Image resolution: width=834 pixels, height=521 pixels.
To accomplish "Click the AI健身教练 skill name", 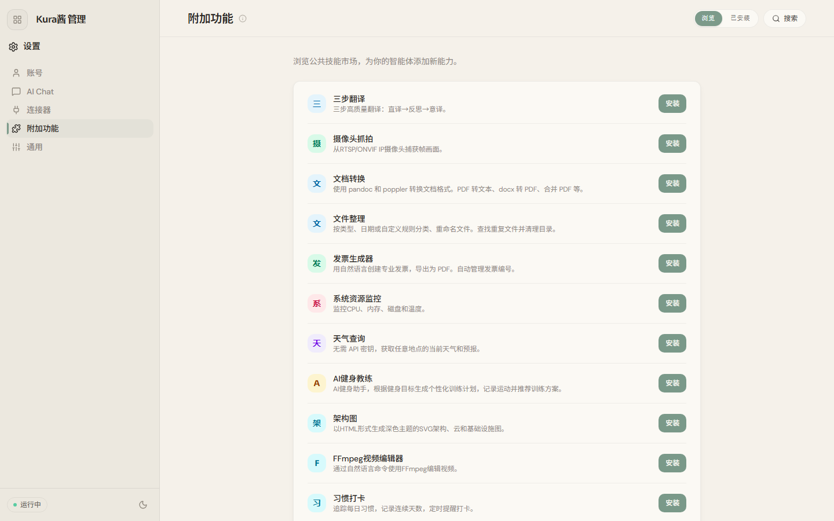I will (353, 379).
